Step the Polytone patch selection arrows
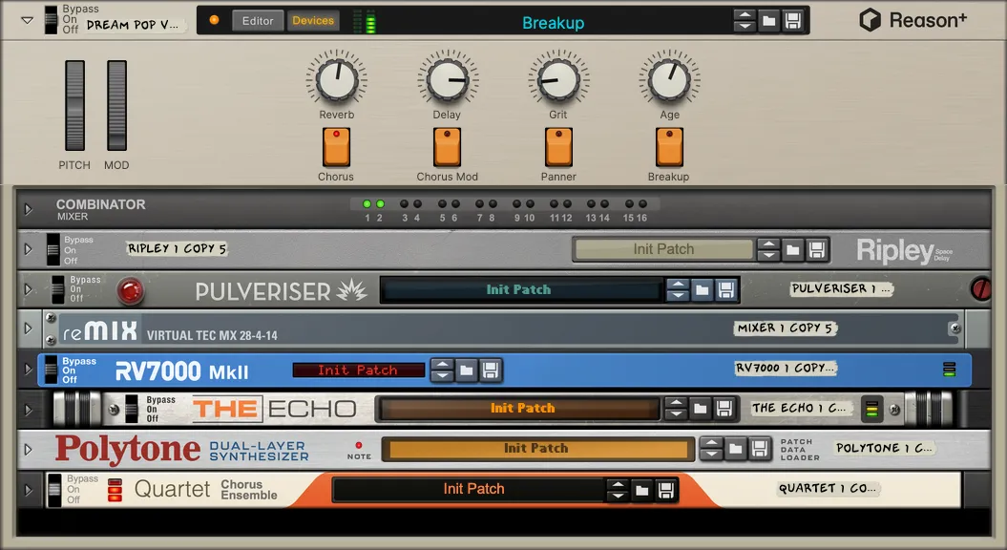This screenshot has width=1007, height=550. point(711,449)
